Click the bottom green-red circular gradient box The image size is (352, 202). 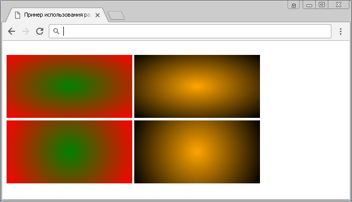69,152
